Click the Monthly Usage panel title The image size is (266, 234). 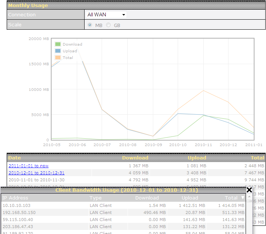click(28, 5)
